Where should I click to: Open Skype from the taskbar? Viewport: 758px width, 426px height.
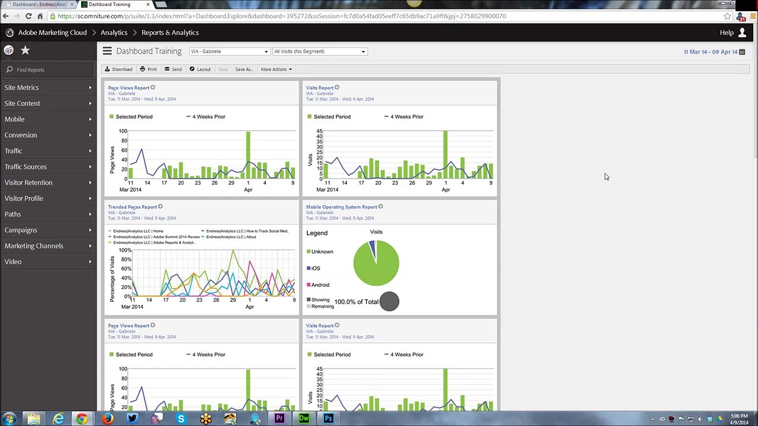[x=181, y=419]
